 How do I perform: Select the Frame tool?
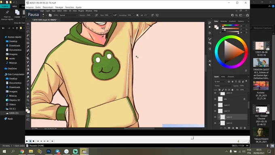tap(28, 43)
